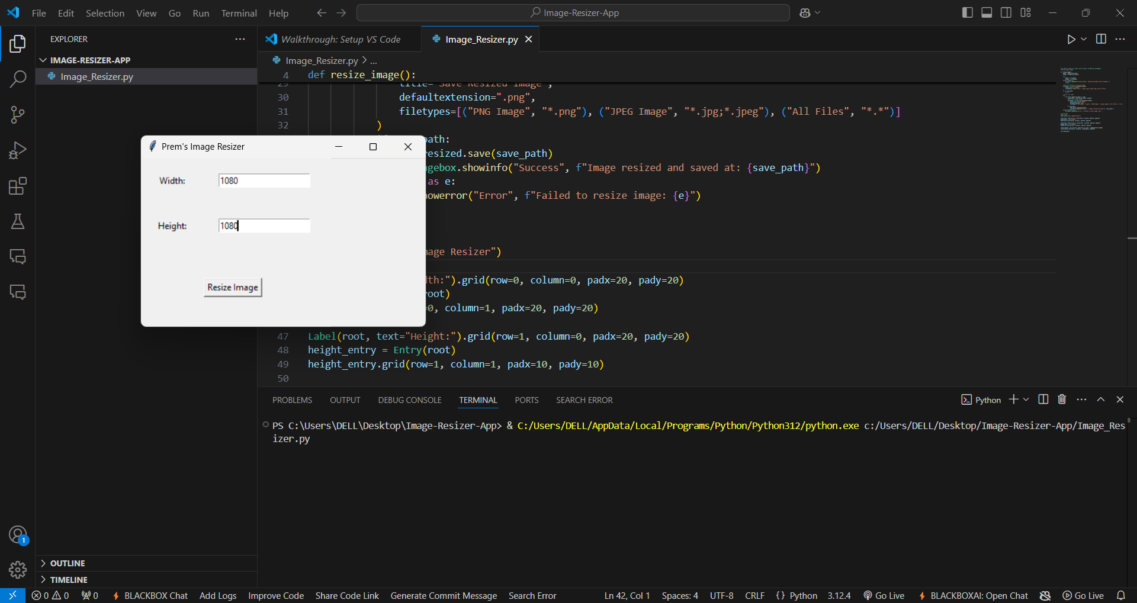Image resolution: width=1137 pixels, height=603 pixels.
Task: Expand the TIMELINE section
Action: click(x=69, y=580)
